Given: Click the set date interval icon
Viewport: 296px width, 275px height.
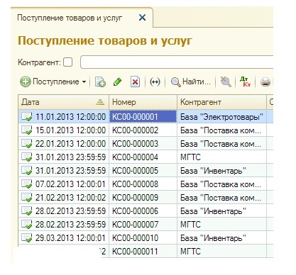Looking at the screenshot, I should (155, 82).
